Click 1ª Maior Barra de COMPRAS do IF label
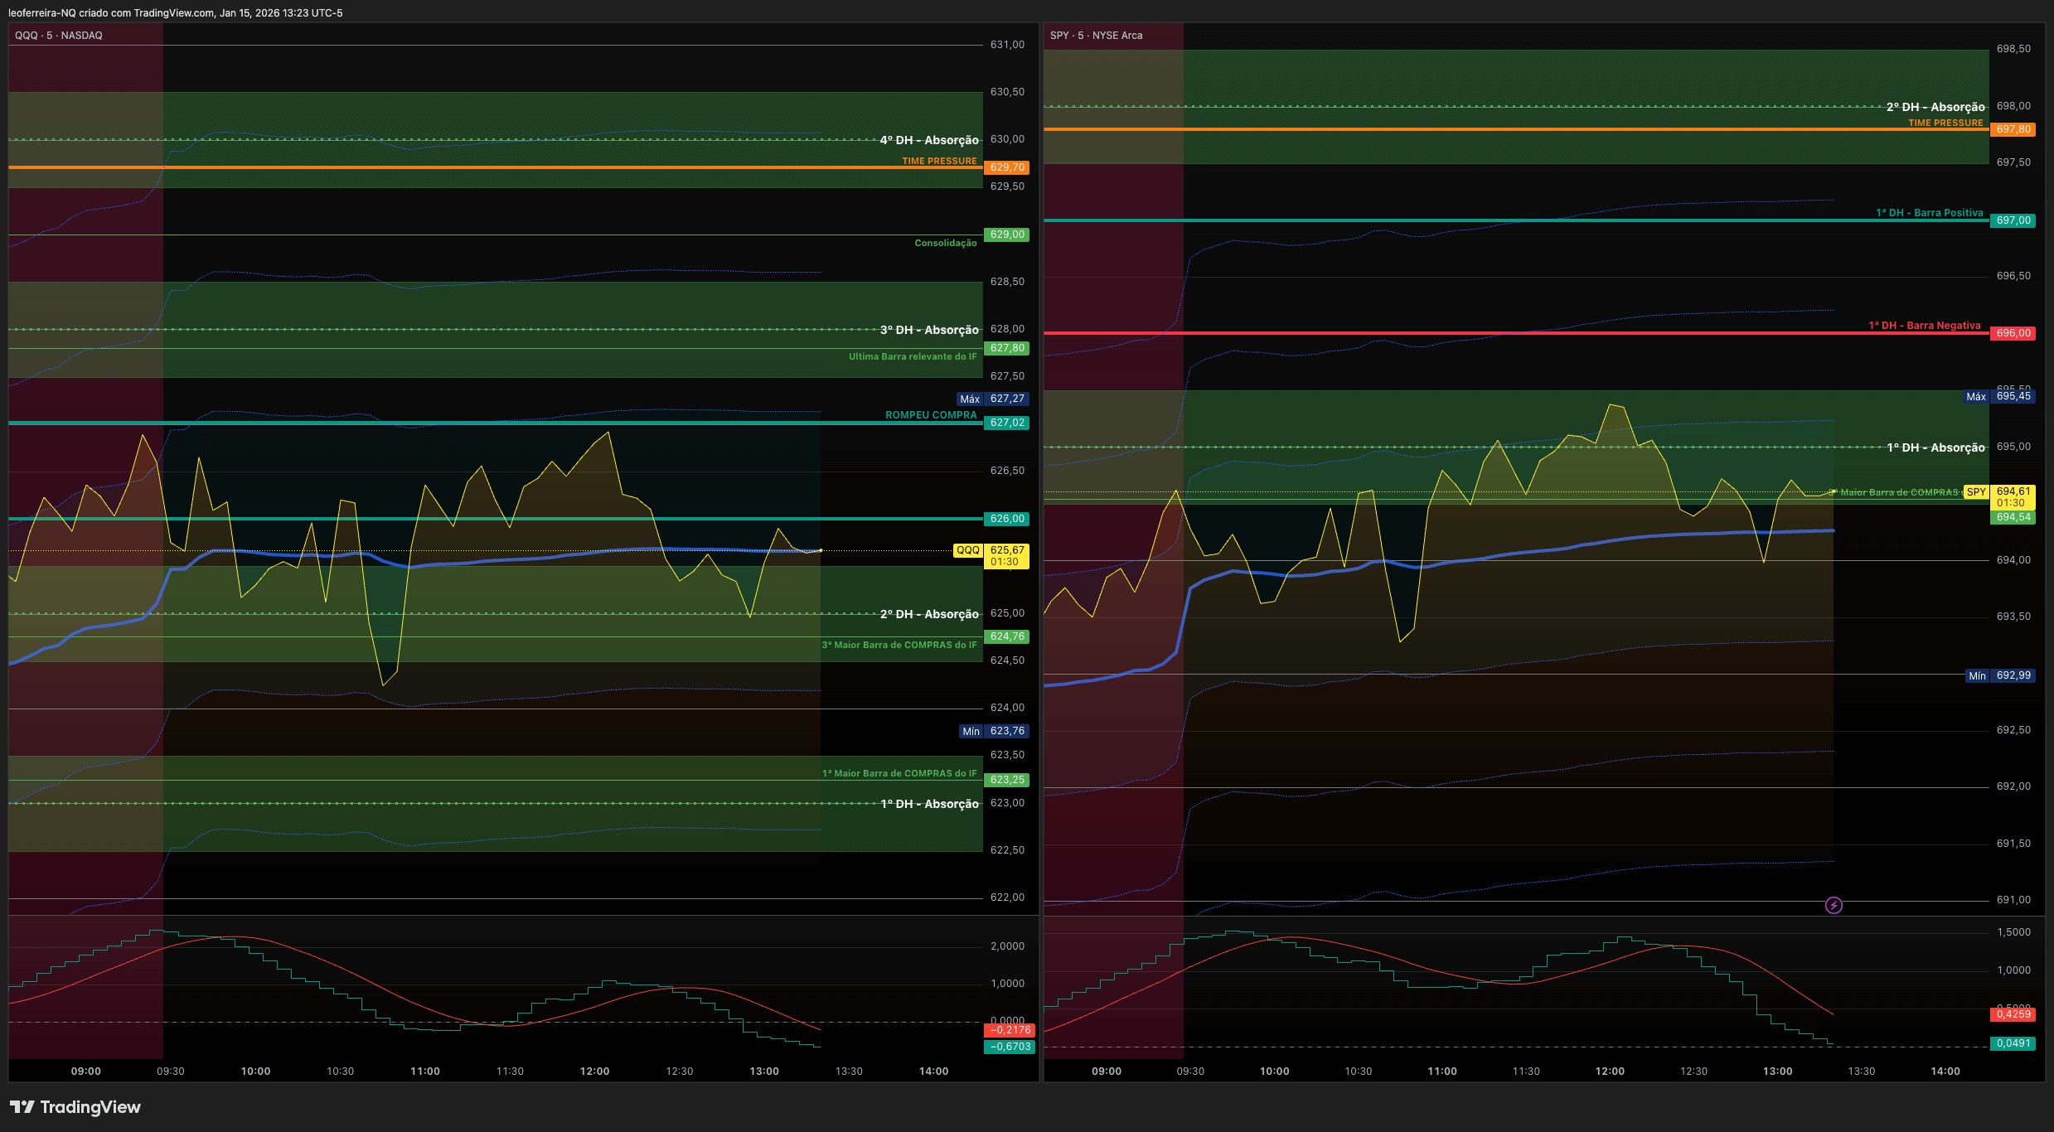This screenshot has height=1132, width=2054. click(899, 773)
